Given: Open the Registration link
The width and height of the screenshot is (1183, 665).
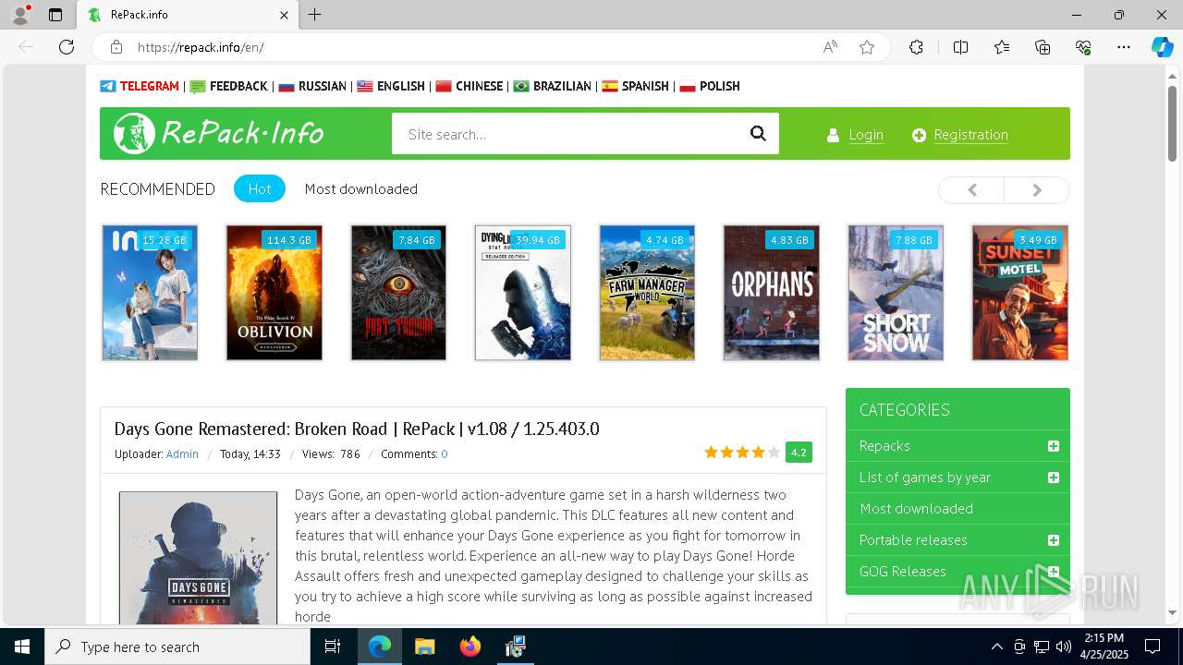Looking at the screenshot, I should point(970,135).
